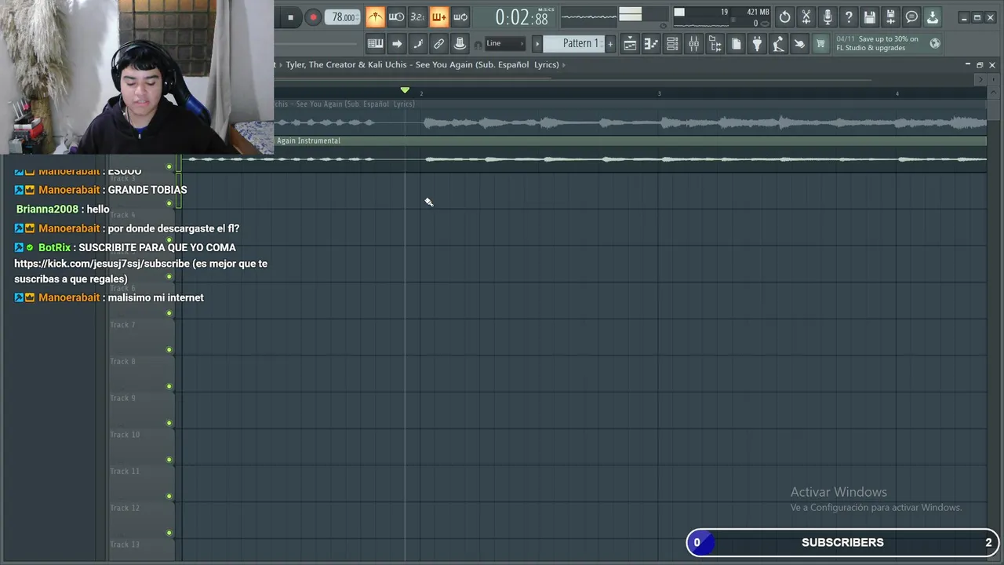
Task: Click the globe icon in news panel
Action: click(x=935, y=44)
